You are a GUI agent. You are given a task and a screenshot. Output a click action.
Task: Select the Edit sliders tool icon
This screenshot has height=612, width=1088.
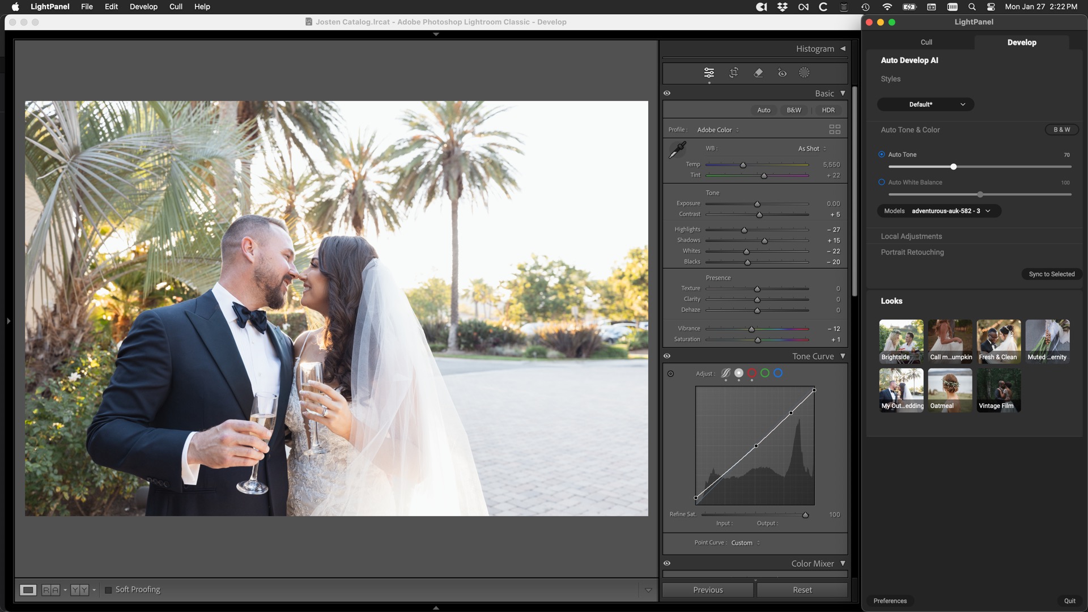(709, 73)
